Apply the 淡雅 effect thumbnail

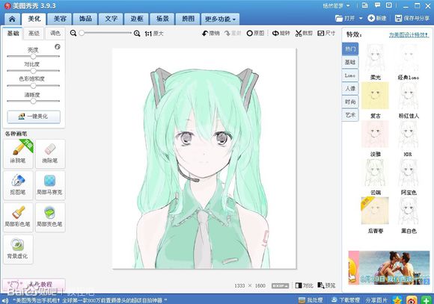coord(375,134)
